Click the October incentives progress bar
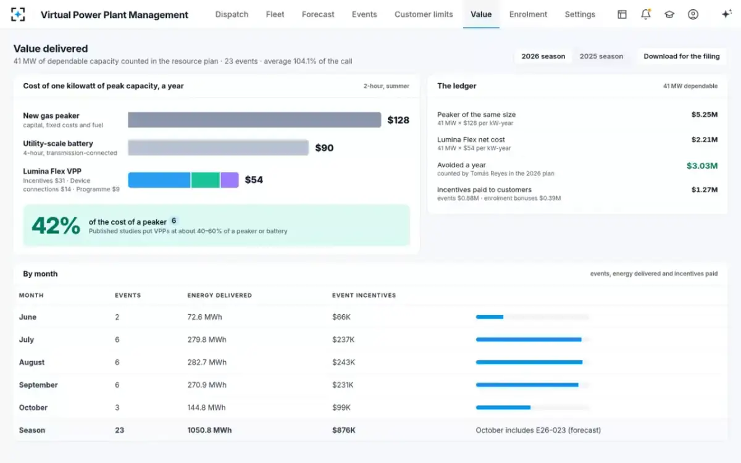 pos(532,407)
